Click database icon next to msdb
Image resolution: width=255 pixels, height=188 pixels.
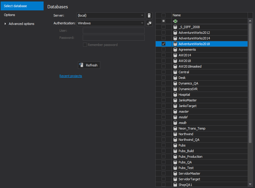coord(175,123)
